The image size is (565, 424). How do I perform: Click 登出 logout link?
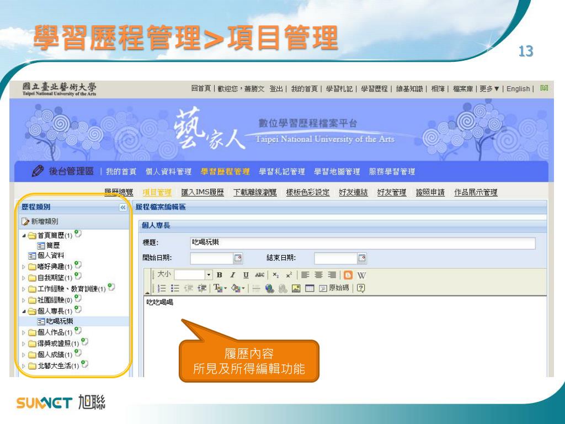(276, 89)
